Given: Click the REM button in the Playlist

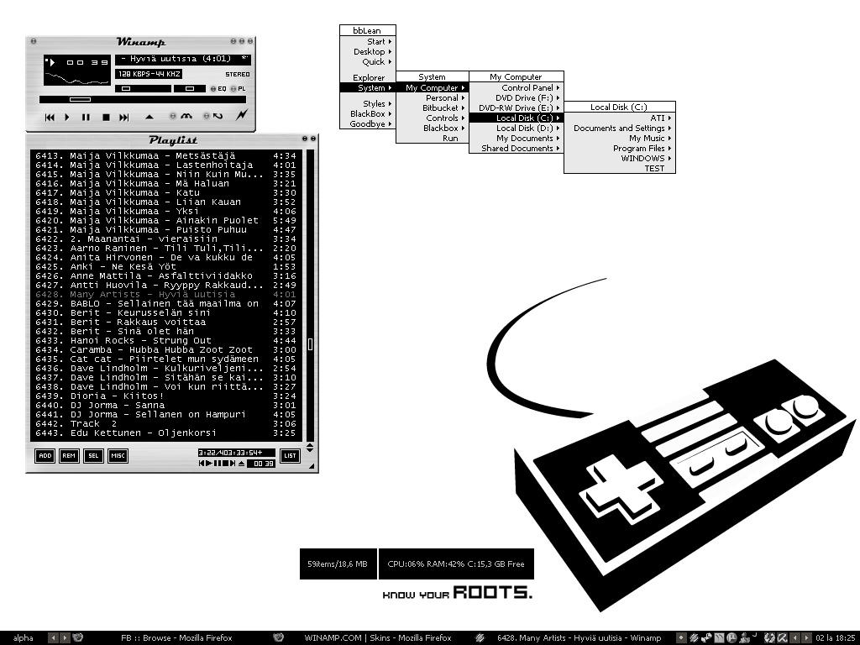Looking at the screenshot, I should (x=69, y=456).
